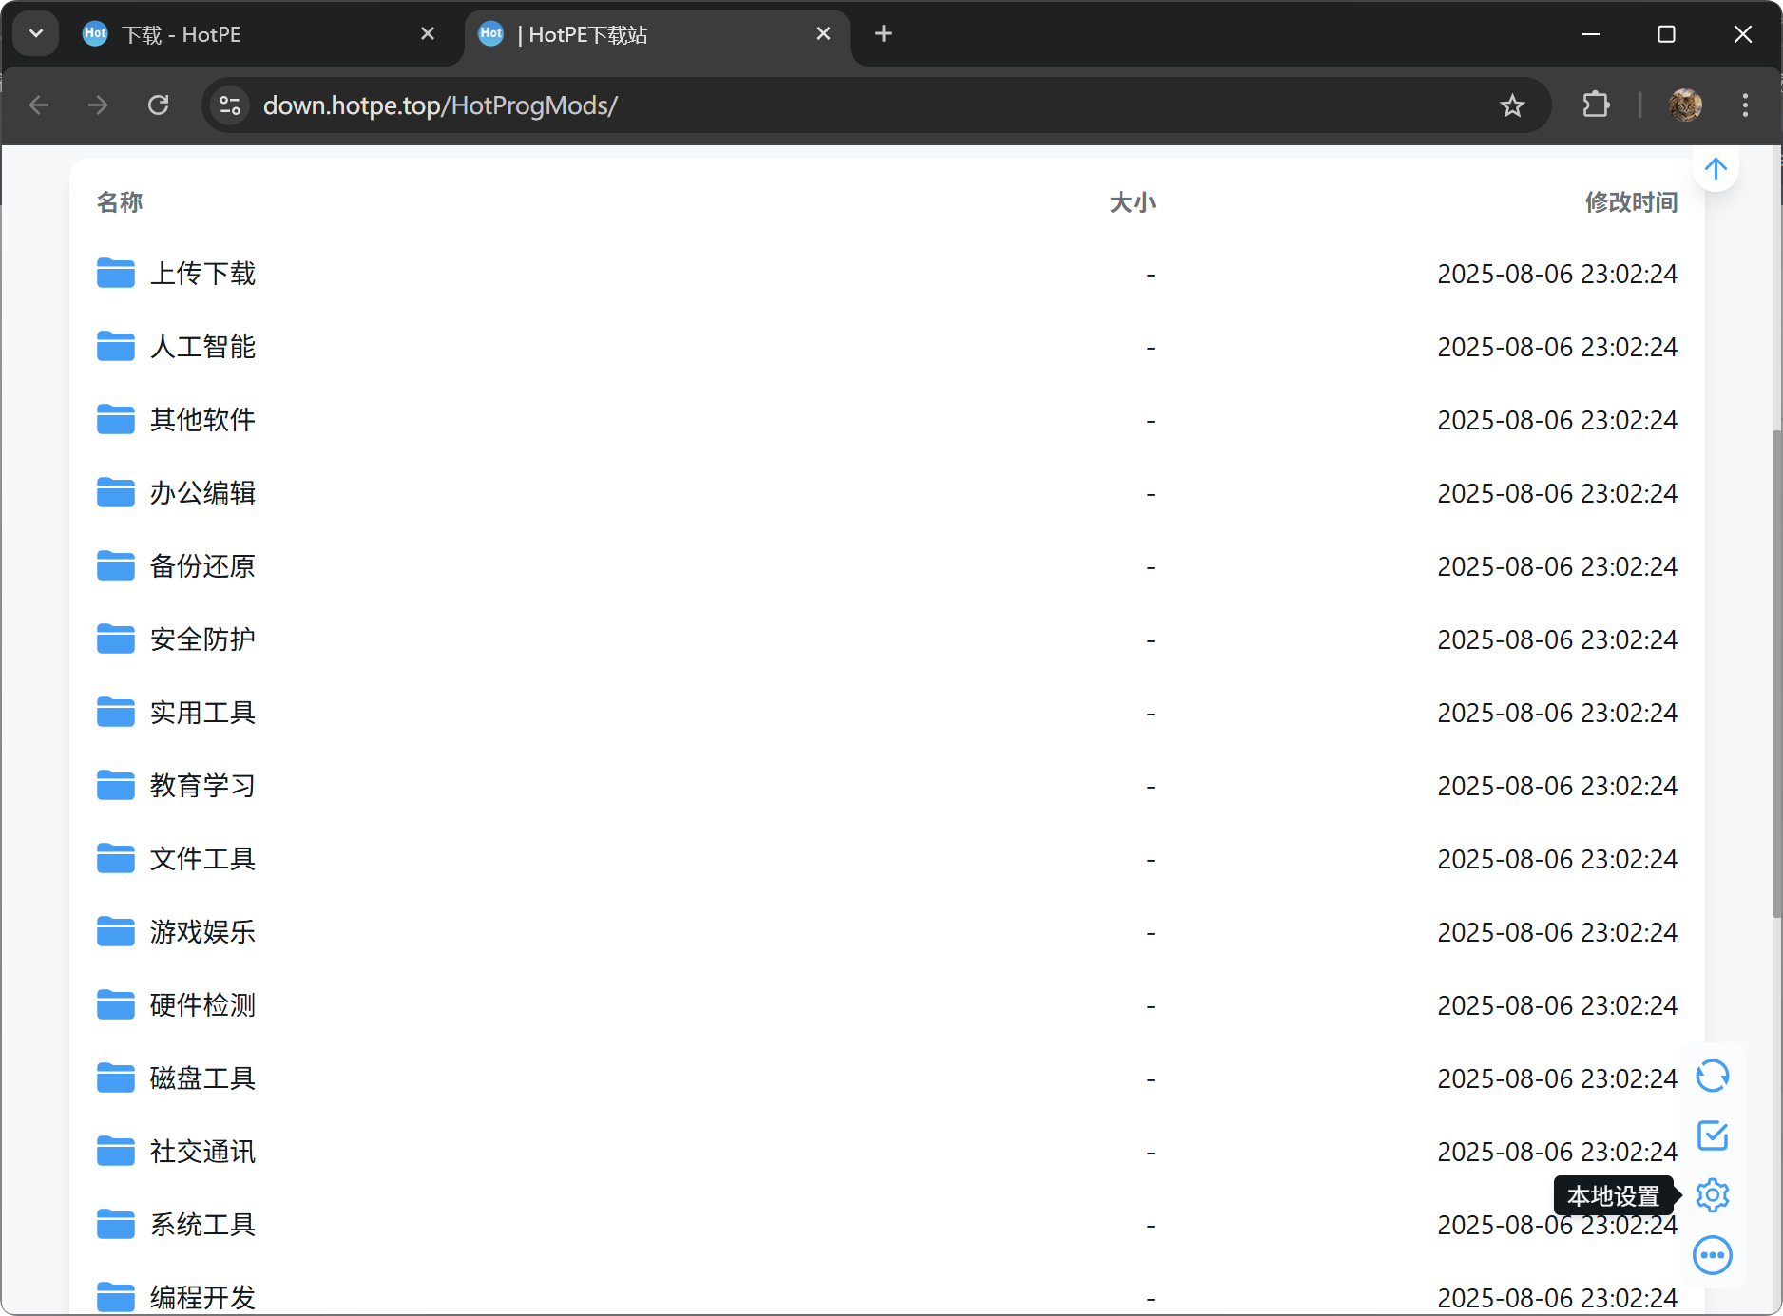
Task: Open the 磁盘工具 folder
Action: (202, 1078)
